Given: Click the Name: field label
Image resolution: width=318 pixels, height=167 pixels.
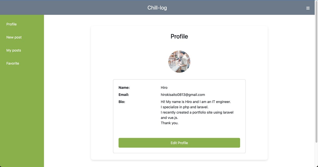Looking at the screenshot, I should click(x=124, y=87).
